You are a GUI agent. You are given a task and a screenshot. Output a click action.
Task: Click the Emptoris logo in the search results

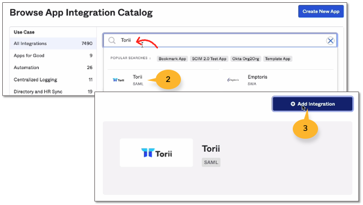pyautogui.click(x=233, y=80)
